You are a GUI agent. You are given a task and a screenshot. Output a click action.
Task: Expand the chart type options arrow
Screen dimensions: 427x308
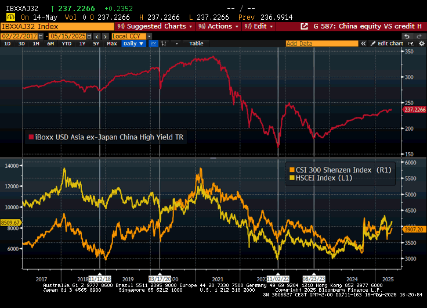176,44
